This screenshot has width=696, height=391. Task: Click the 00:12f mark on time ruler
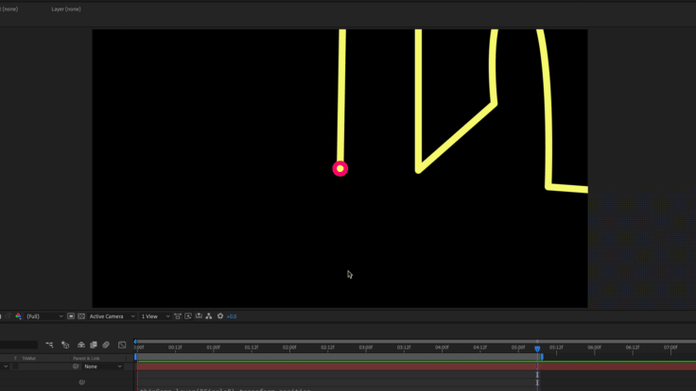click(x=175, y=348)
